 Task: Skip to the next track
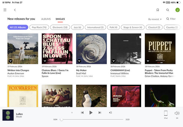pos(100,113)
